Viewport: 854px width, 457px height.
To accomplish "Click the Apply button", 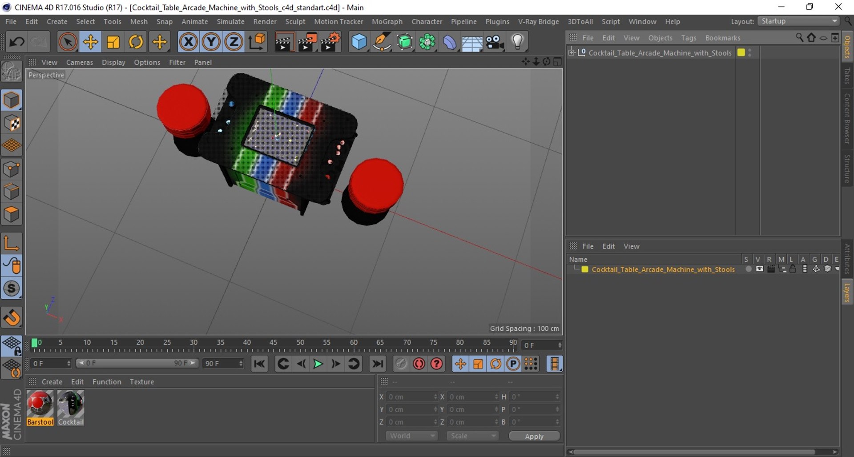I will [x=534, y=436].
